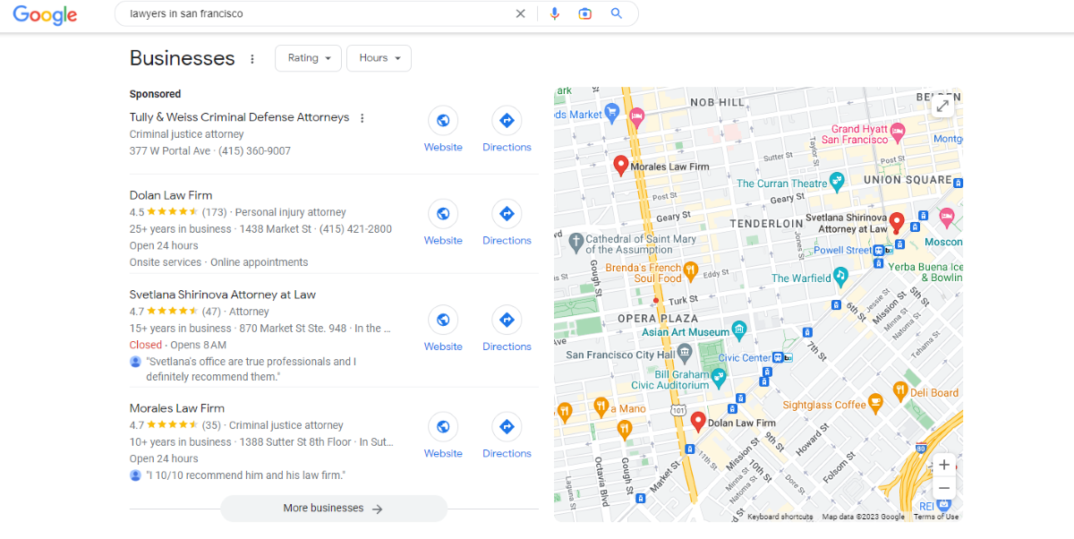Open the Hours filter dropdown
The width and height of the screenshot is (1074, 539).
379,58
